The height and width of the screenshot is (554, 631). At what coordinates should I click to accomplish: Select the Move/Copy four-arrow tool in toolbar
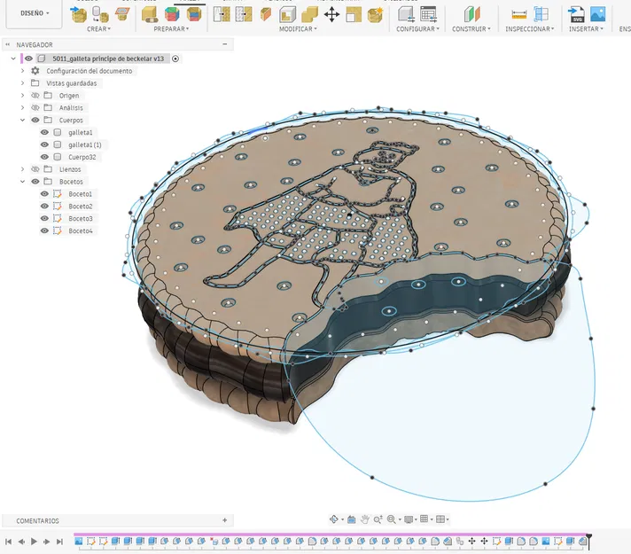coord(331,15)
